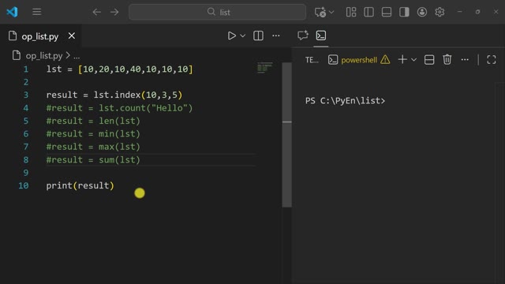The width and height of the screenshot is (505, 284).
Task: Click the op_list.py breadcrumb item
Action: 44,56
